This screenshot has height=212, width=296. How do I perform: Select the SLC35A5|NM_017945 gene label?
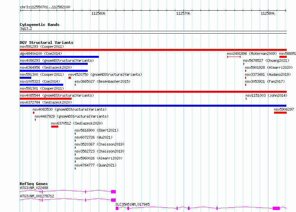pos(132,204)
